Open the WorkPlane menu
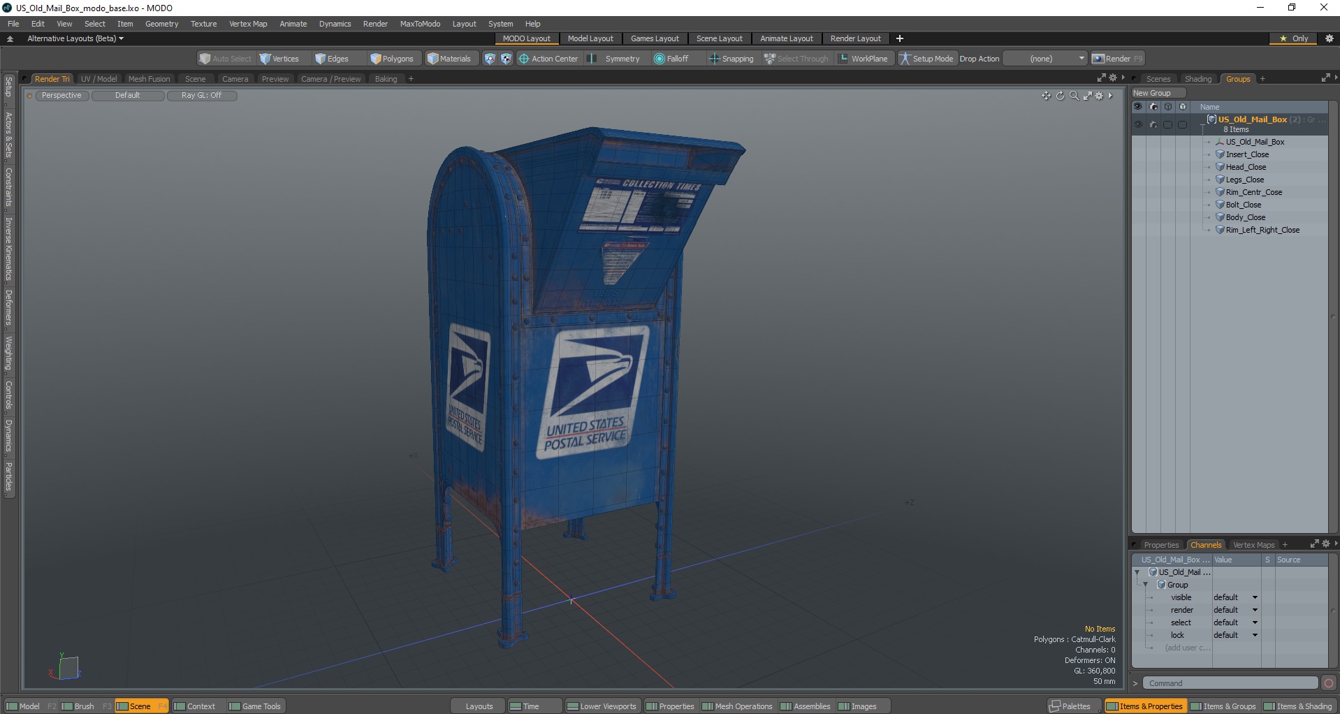The height and width of the screenshot is (714, 1340). coord(863,59)
